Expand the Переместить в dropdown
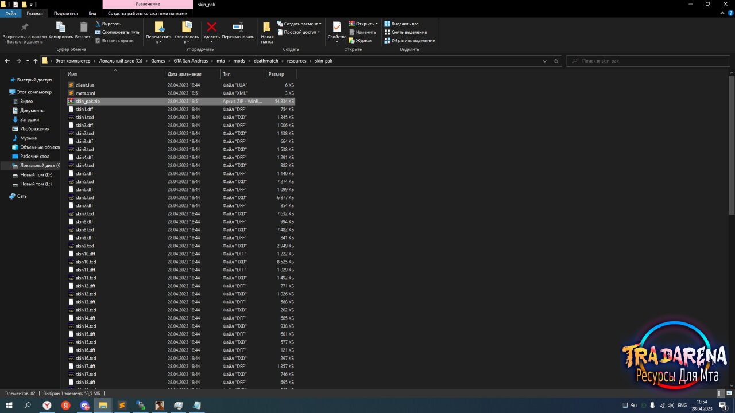The image size is (735, 413). coord(159,41)
